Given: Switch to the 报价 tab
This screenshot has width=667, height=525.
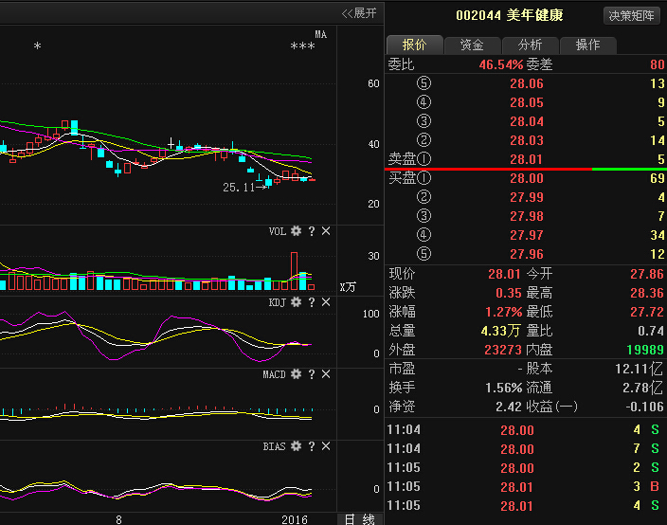Looking at the screenshot, I should 414,45.
